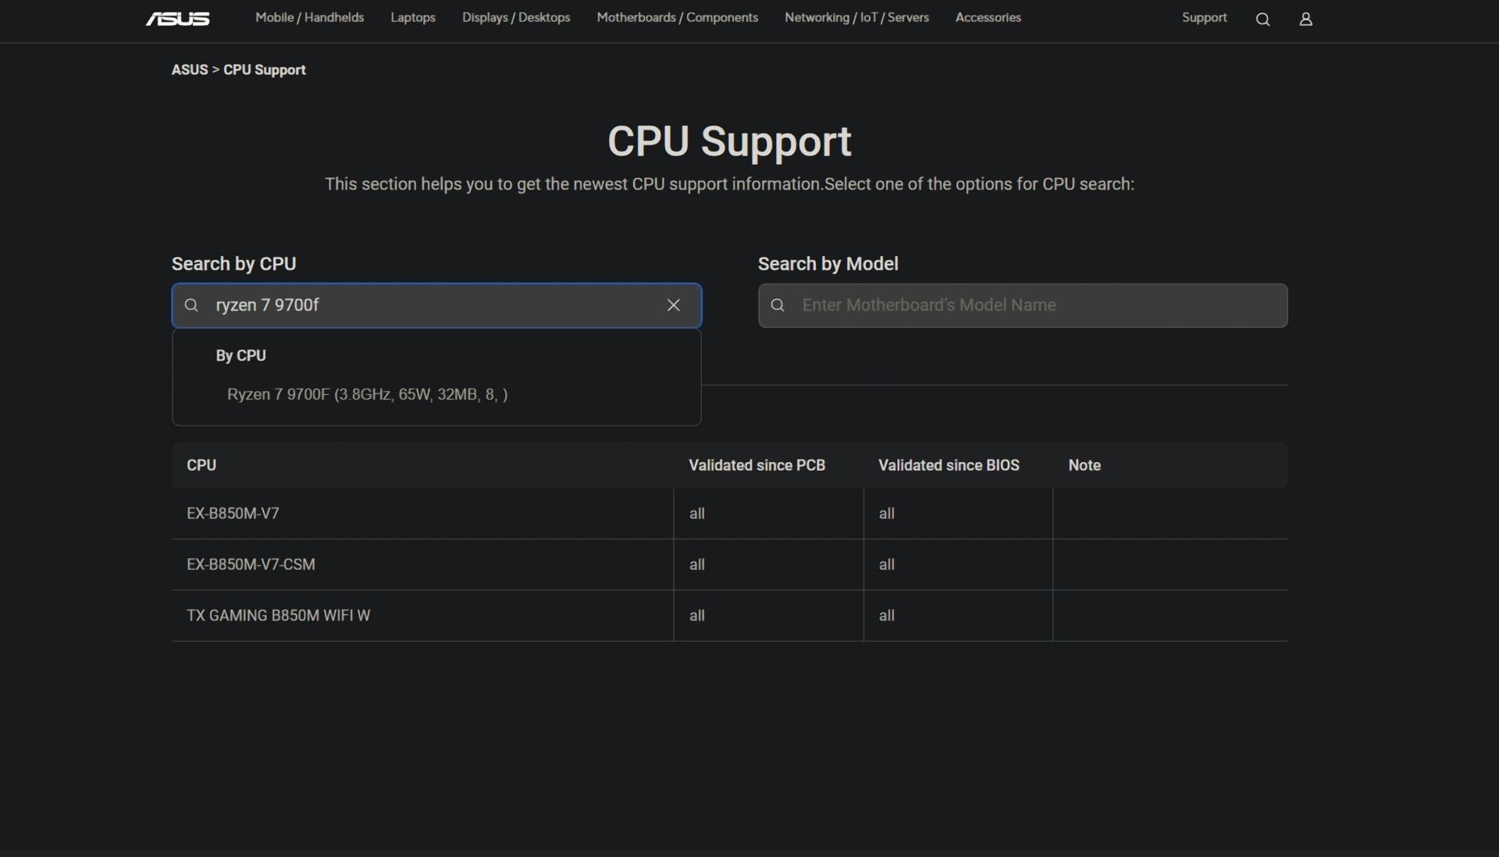
Task: Open Networking / IoT / Servers menu
Action: (x=856, y=17)
